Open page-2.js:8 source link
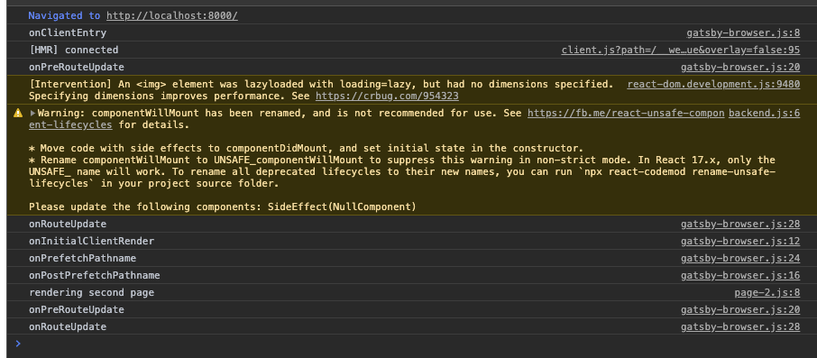The height and width of the screenshot is (358, 817). (767, 292)
